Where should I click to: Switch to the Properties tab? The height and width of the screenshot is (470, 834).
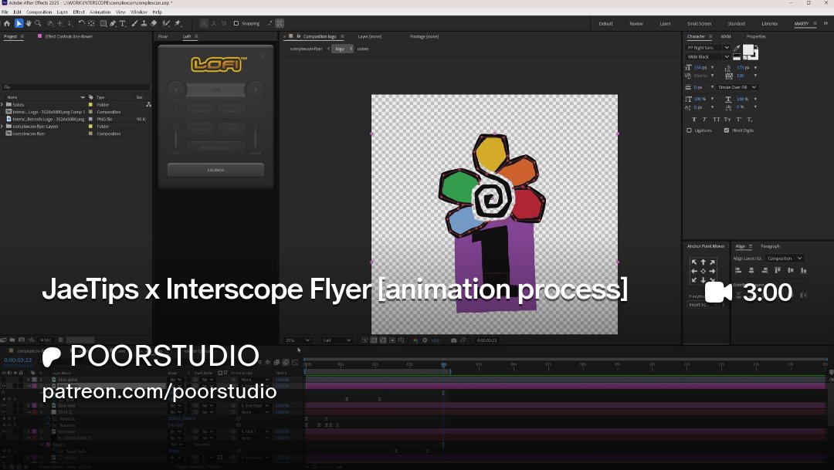pyautogui.click(x=756, y=37)
